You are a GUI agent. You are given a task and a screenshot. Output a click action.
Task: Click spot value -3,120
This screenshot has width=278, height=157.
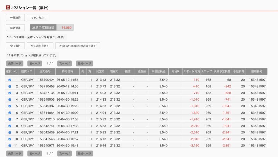(x=195, y=146)
